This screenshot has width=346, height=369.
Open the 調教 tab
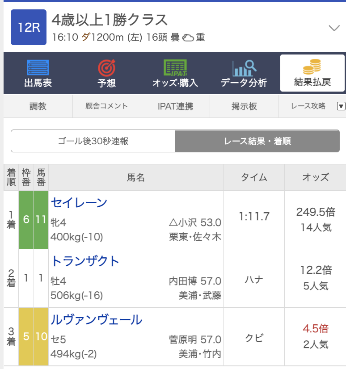38,106
